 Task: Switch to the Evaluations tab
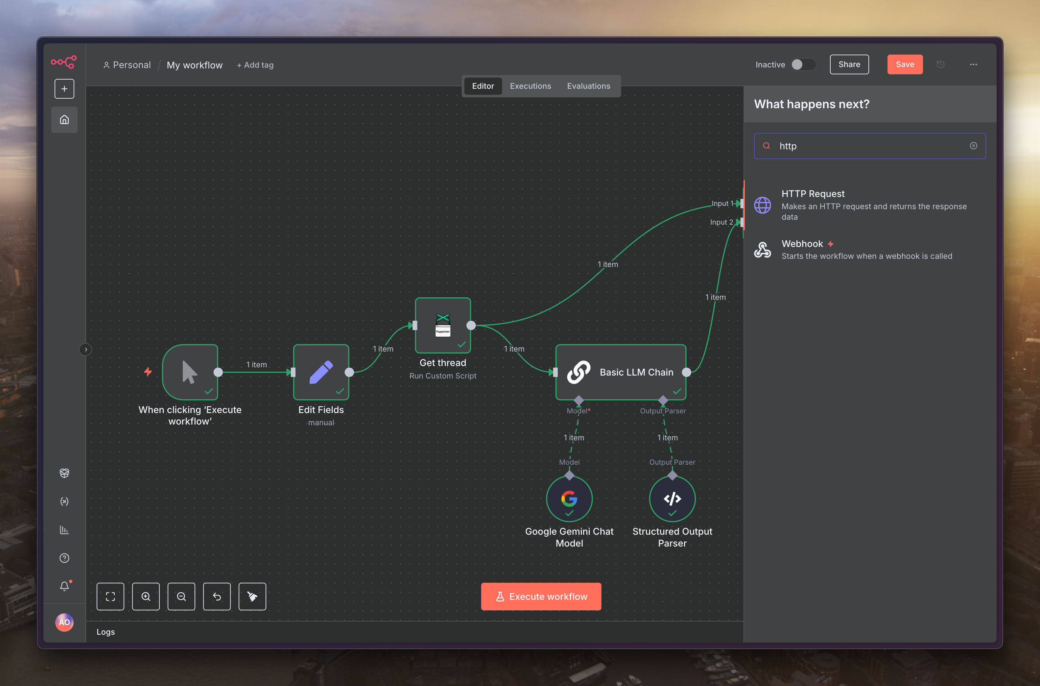pos(588,86)
